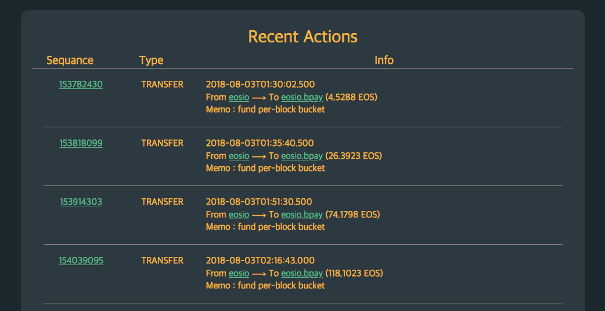Open eosio.bpay recipient of 118.1023 EOS transfer
The width and height of the screenshot is (605, 311).
pyautogui.click(x=301, y=273)
